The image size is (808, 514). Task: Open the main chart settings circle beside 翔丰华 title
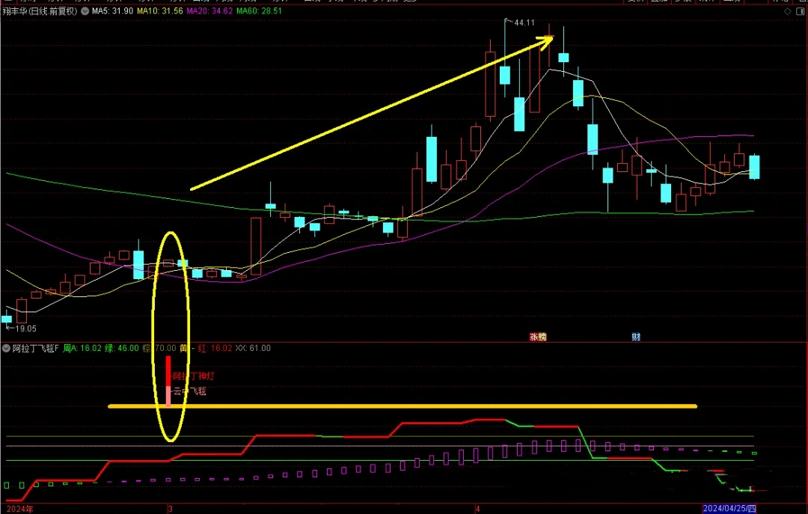[x=84, y=12]
